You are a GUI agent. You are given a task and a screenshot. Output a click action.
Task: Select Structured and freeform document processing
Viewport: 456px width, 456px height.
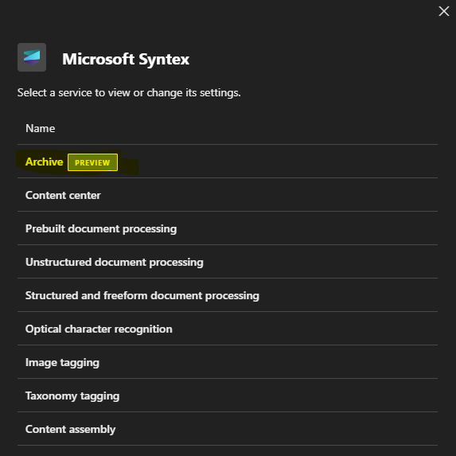(x=228, y=295)
